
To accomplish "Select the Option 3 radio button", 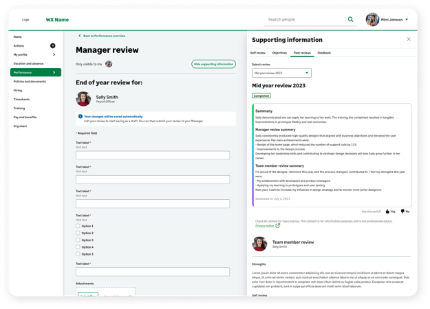I will coord(78,240).
